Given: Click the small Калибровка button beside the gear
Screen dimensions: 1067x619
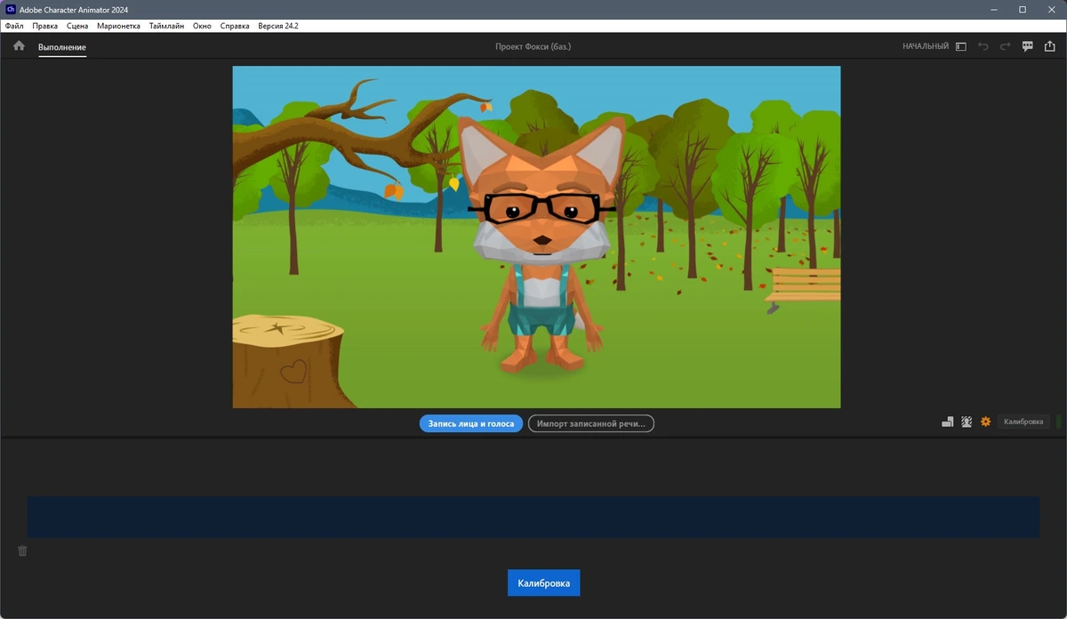Looking at the screenshot, I should (x=1023, y=422).
